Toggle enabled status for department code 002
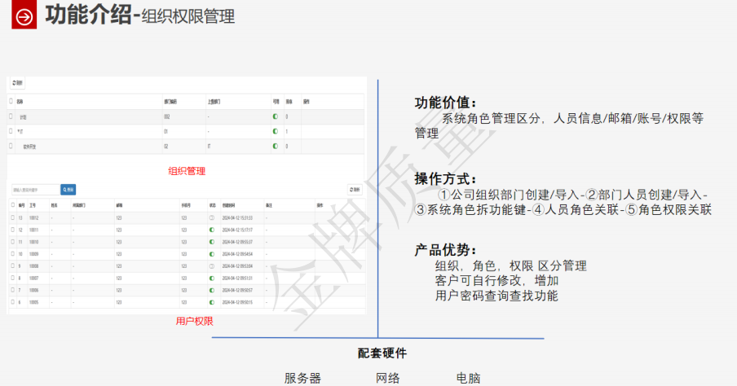The width and height of the screenshot is (737, 386). pos(276,117)
